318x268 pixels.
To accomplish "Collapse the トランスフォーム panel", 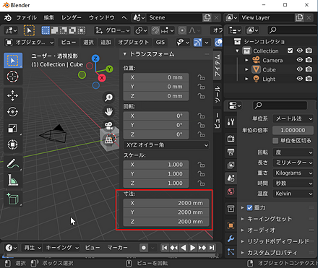I will point(125,54).
